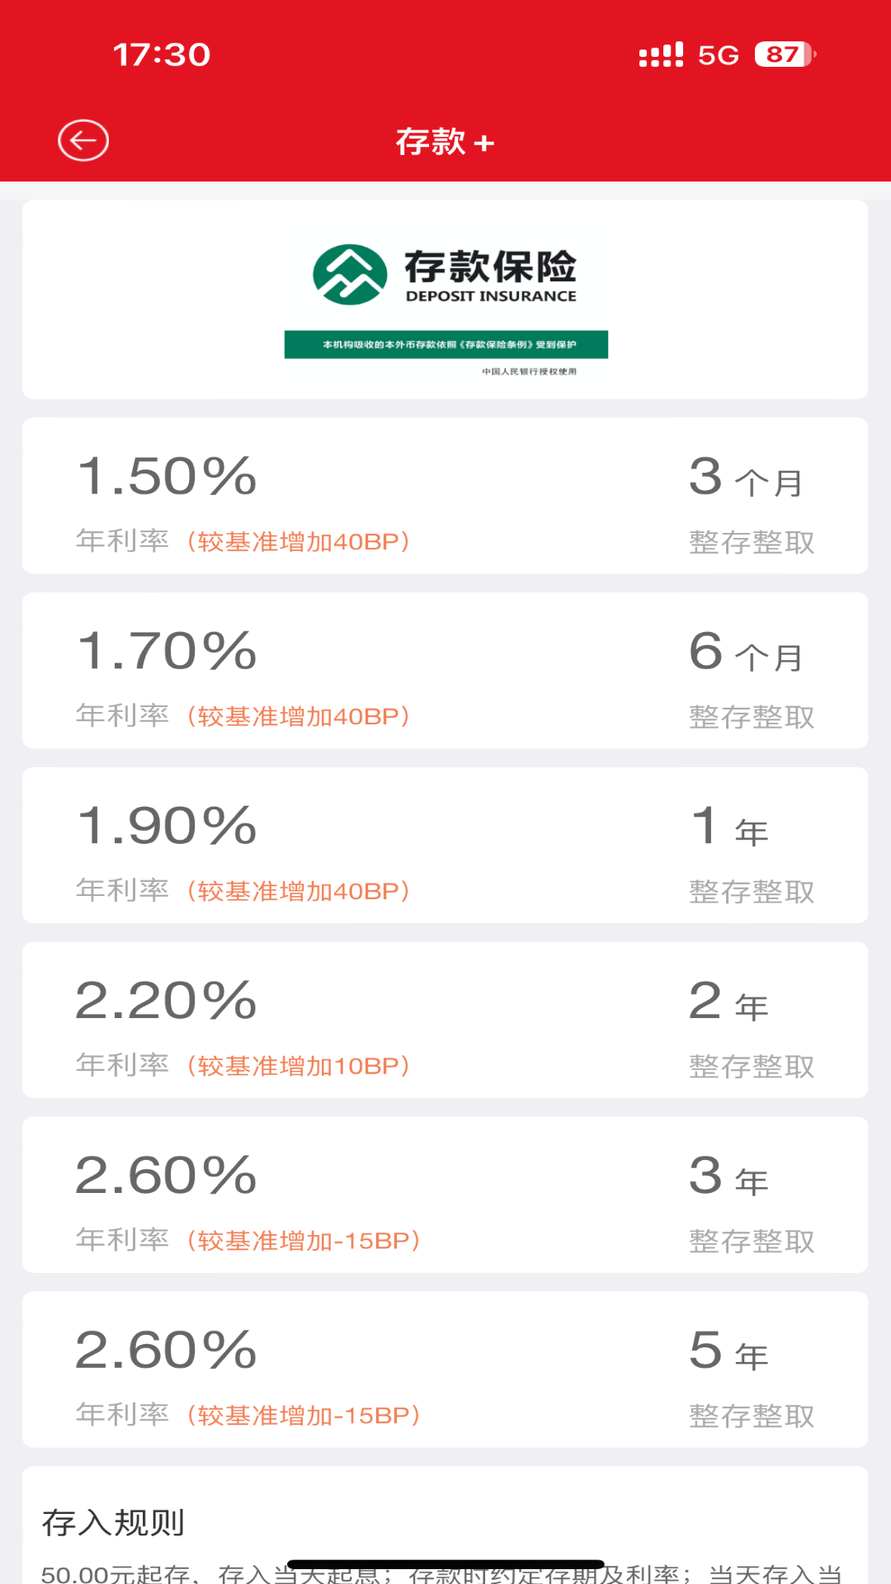Viewport: 891px width, 1584px height.
Task: Select the 6个月 deposit at 1.70%
Action: (445, 671)
